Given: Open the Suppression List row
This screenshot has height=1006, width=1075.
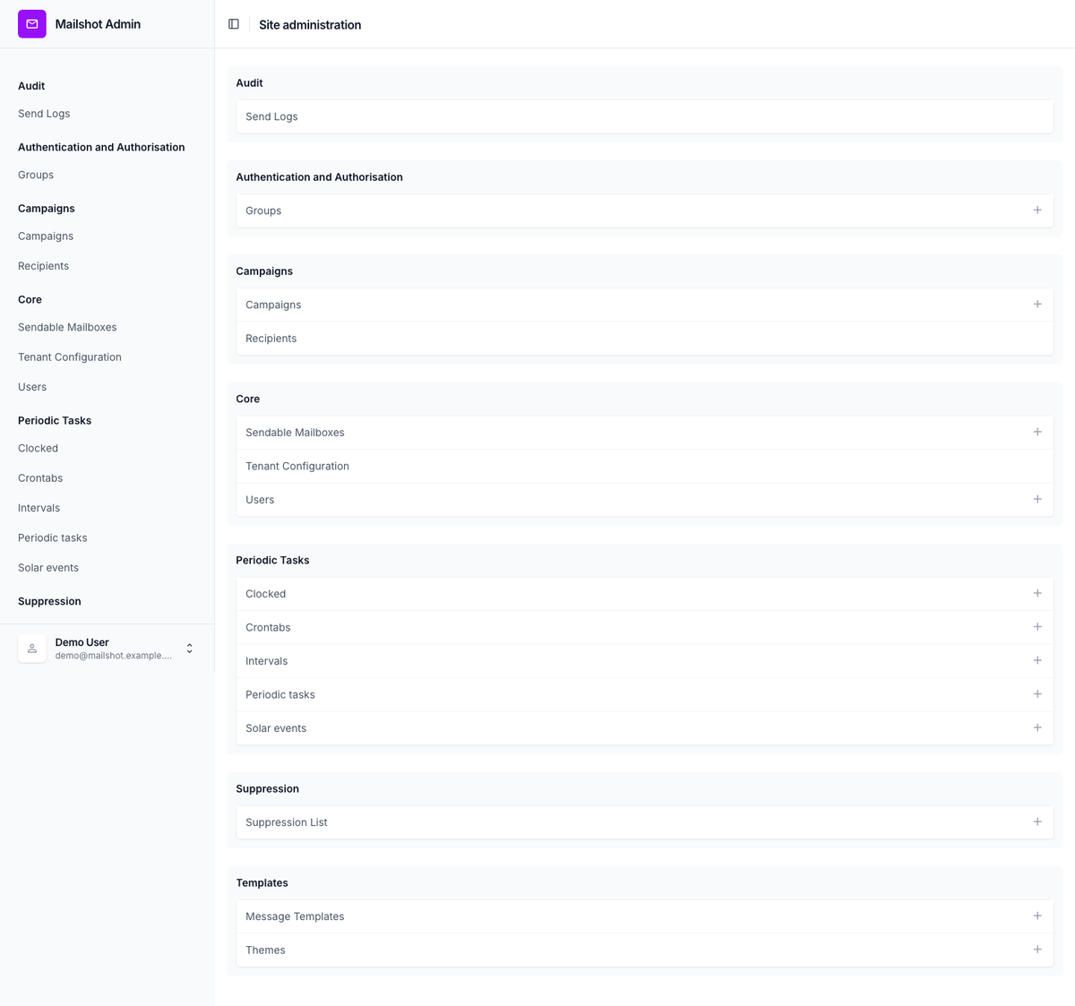Looking at the screenshot, I should tap(645, 821).
